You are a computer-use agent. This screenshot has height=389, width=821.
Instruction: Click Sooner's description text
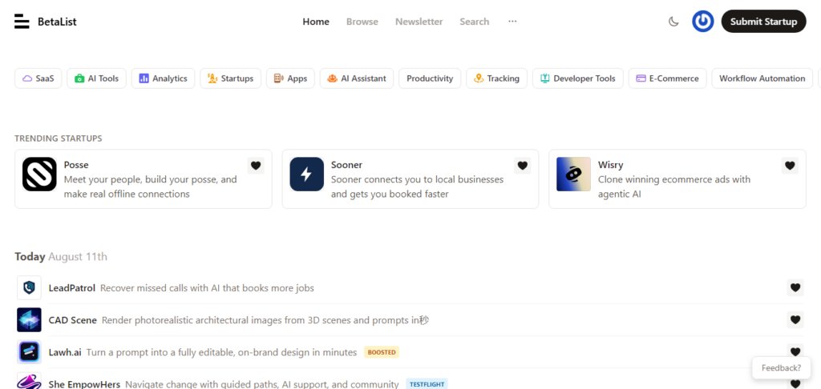pos(417,186)
